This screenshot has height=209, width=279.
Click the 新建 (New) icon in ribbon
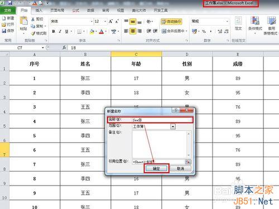[4, 18]
